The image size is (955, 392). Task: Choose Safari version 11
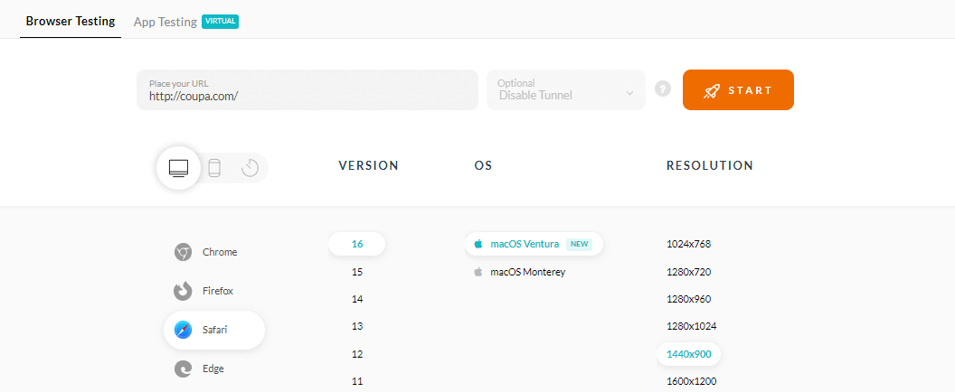coord(357,381)
